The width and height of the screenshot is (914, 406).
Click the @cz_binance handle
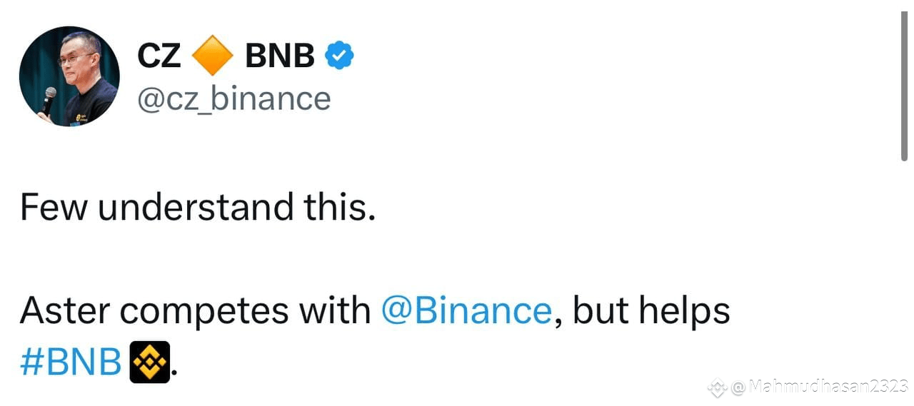pyautogui.click(x=233, y=98)
